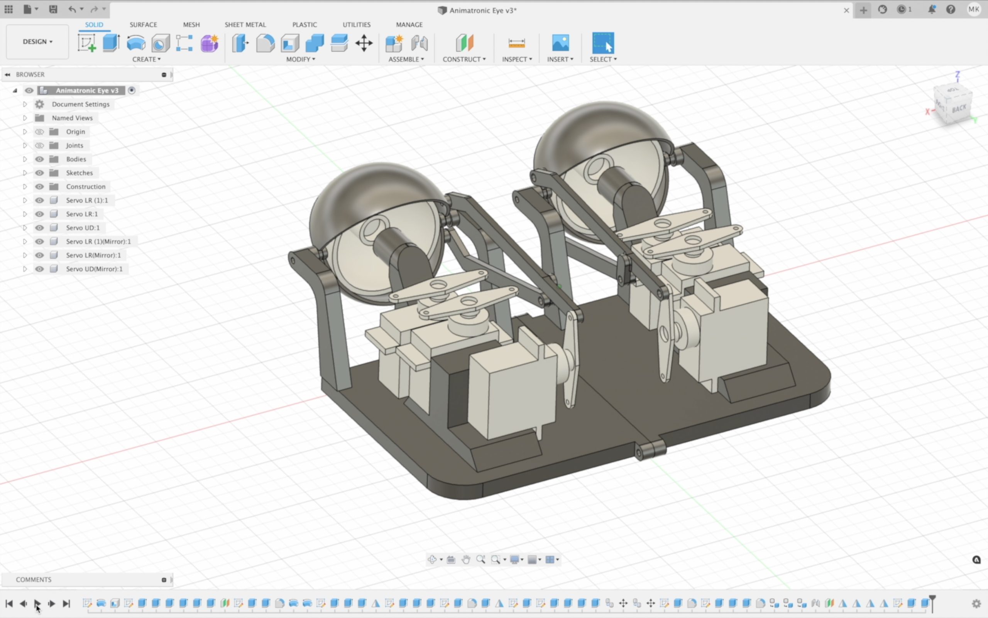Choose the Move/Copy tool icon
The image size is (988, 618).
click(x=364, y=43)
